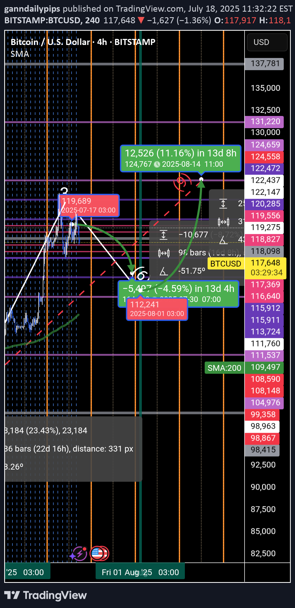Click the 115,912 purple price label

264,308
